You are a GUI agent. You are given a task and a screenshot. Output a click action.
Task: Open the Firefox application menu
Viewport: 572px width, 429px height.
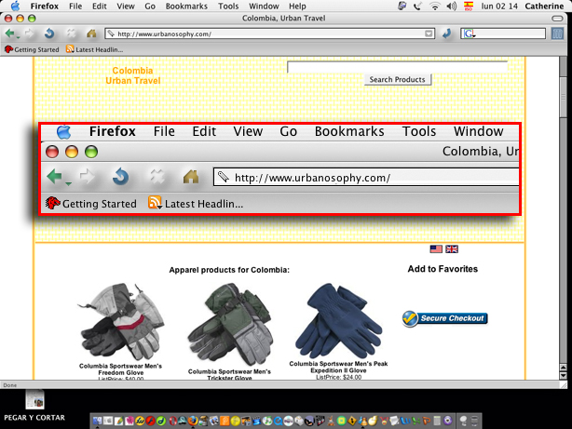(x=45, y=6)
